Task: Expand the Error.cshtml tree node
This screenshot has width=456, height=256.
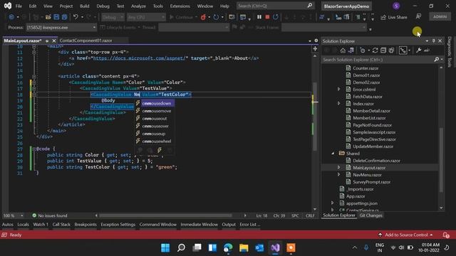Action: click(339, 90)
